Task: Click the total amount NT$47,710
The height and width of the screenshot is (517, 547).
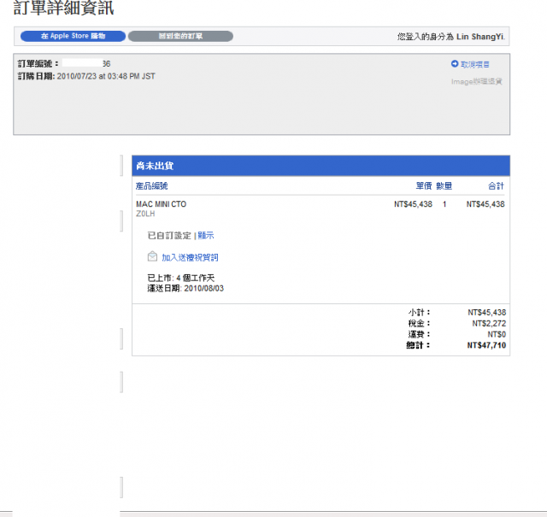Action: [x=486, y=345]
